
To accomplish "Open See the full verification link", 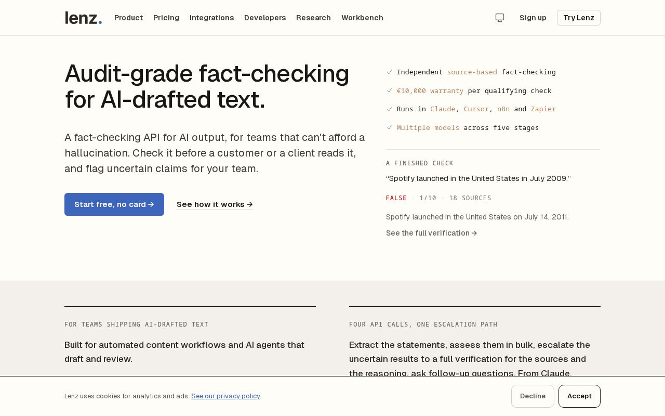I will tap(431, 233).
